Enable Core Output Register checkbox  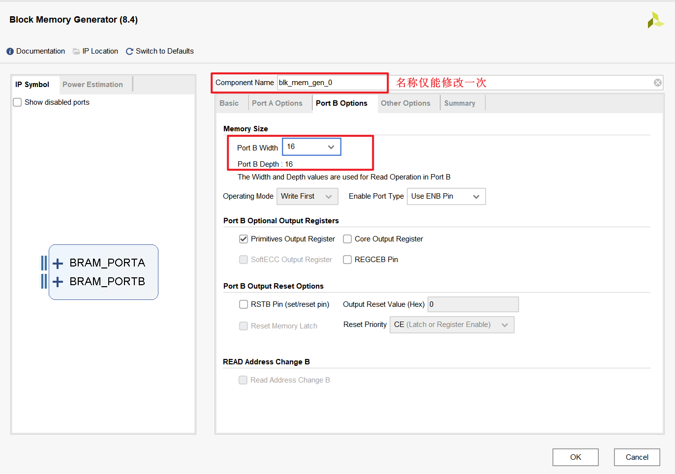(347, 239)
